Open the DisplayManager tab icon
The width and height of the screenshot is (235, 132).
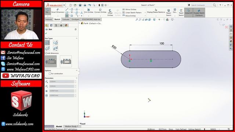pyautogui.click(x=66, y=25)
